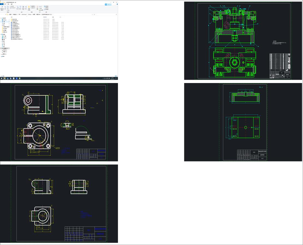303x245 pixels.
Task: Open the Windows Start button on taskbar
Action: pos(1,78)
